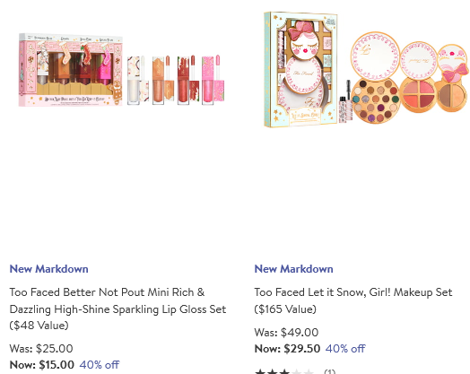Click 40% off beside the $29.50 price
The width and height of the screenshot is (470, 374).
(x=345, y=349)
